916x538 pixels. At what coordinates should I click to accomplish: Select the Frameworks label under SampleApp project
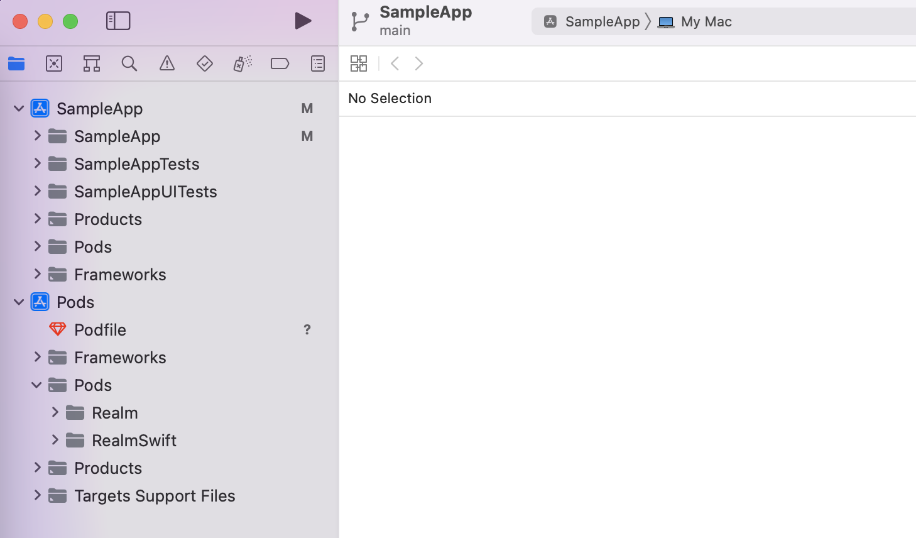click(120, 275)
